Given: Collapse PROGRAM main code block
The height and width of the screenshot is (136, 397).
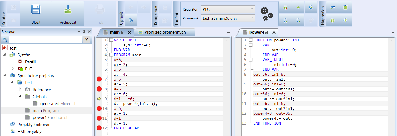Looking at the screenshot, I should (111, 55).
